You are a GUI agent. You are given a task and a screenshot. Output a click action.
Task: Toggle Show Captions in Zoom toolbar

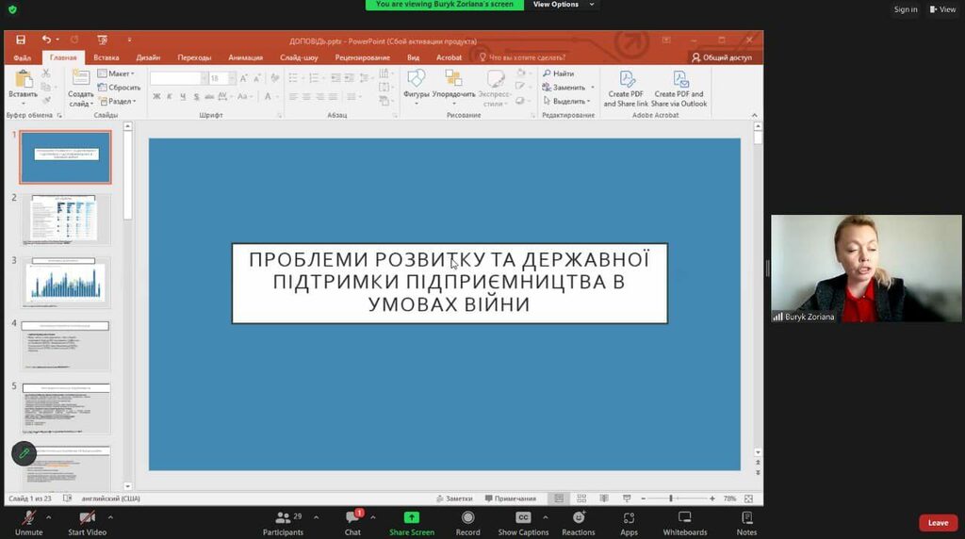coord(523,518)
